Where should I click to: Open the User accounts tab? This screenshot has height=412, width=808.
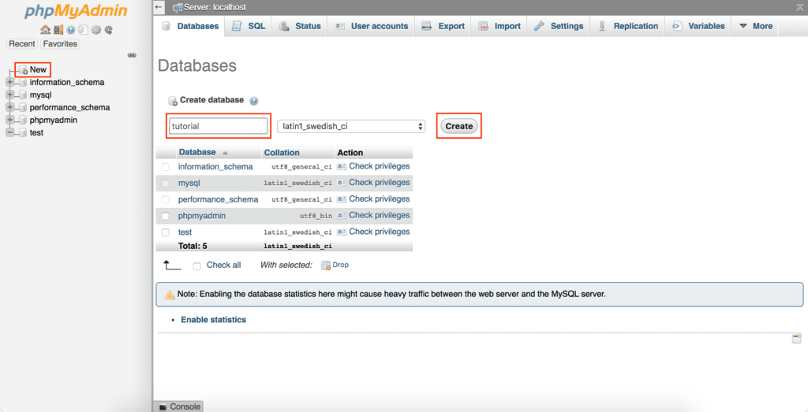372,26
